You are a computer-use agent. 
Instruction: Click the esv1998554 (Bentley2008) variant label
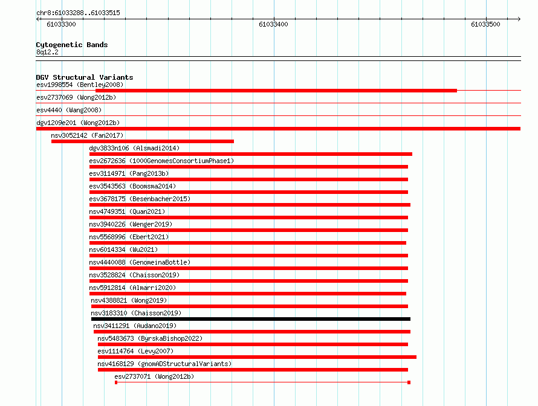pos(80,85)
